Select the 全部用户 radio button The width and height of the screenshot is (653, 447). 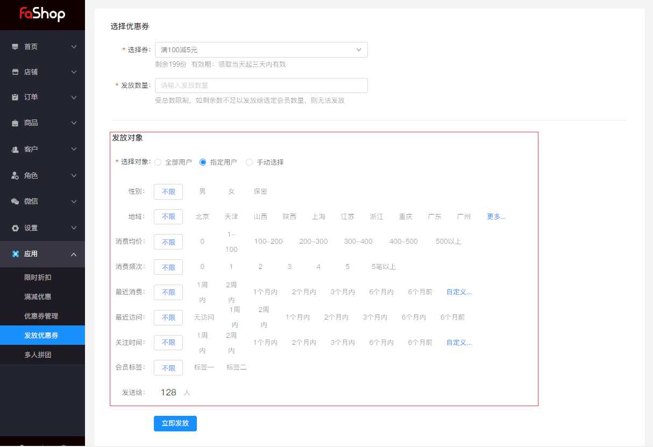(x=158, y=162)
